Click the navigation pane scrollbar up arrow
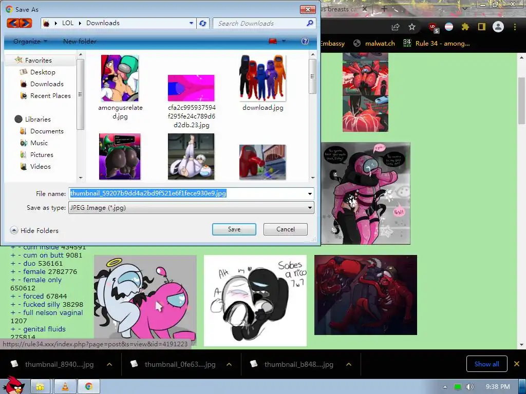 pyautogui.click(x=81, y=54)
